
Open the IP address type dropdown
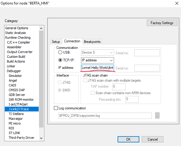[97, 60]
